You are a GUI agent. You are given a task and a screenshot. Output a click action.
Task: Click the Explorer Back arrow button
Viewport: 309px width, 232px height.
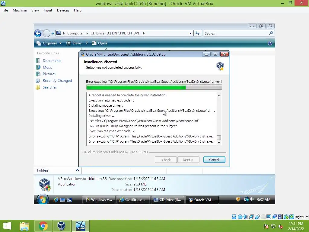click(38, 33)
